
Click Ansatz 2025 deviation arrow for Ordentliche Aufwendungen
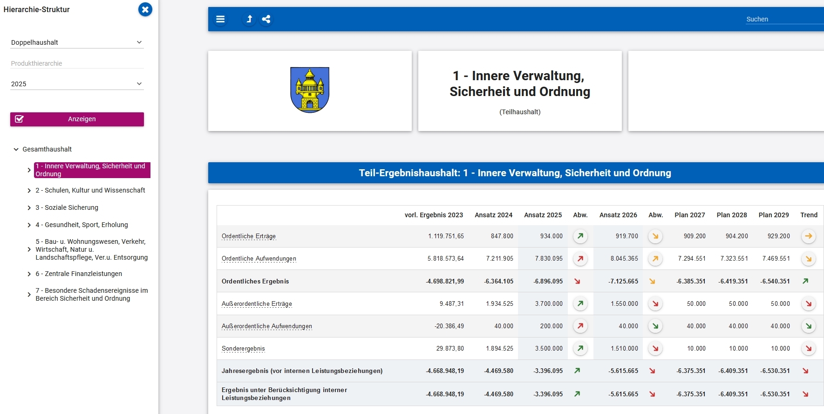(580, 259)
